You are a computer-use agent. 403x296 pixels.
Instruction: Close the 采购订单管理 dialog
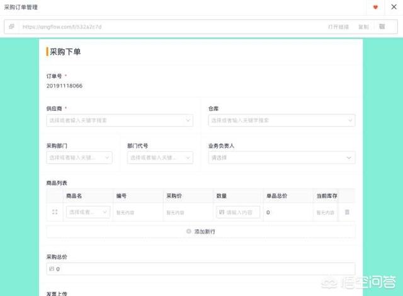[x=394, y=7]
